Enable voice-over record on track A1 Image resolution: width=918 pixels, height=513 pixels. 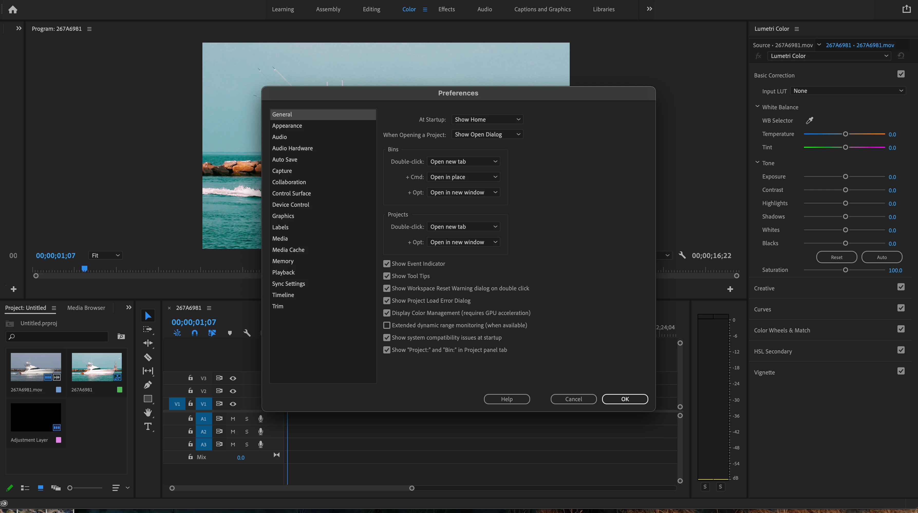pyautogui.click(x=260, y=419)
